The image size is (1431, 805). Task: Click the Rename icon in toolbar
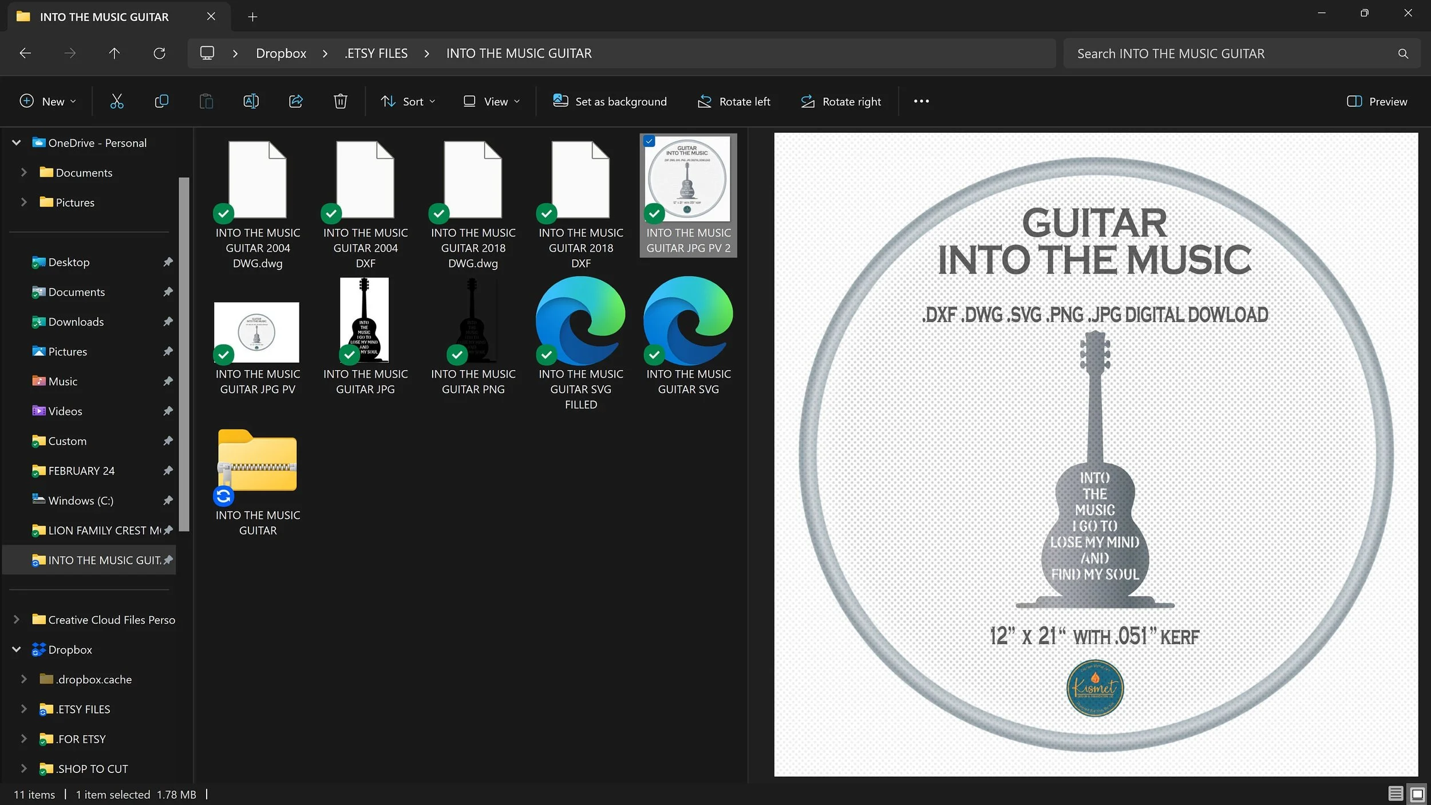(x=251, y=101)
